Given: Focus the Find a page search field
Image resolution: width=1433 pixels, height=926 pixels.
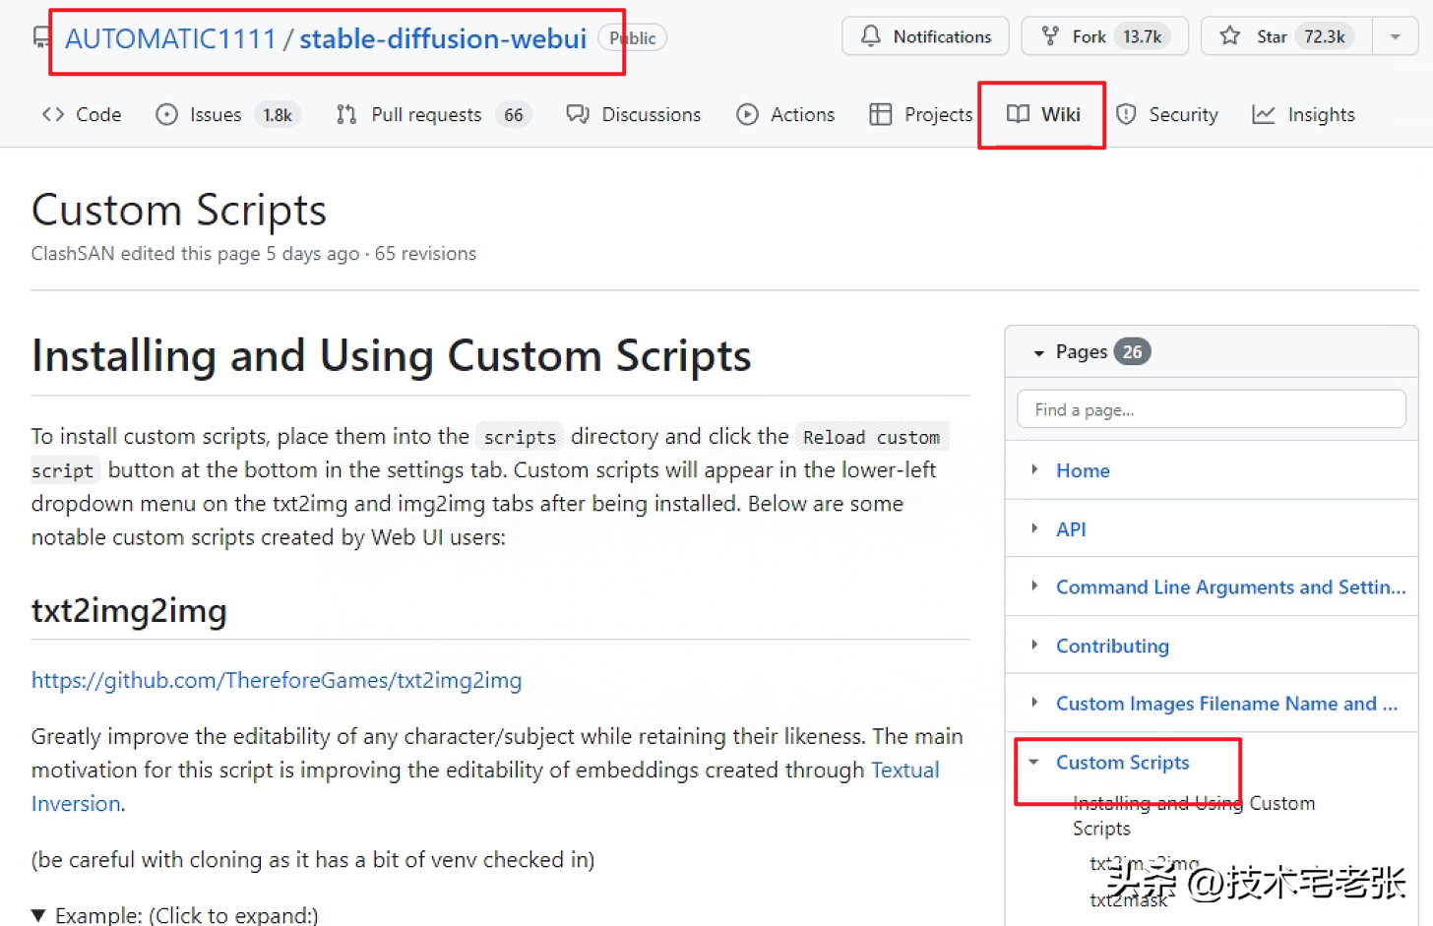Looking at the screenshot, I should coord(1212,409).
